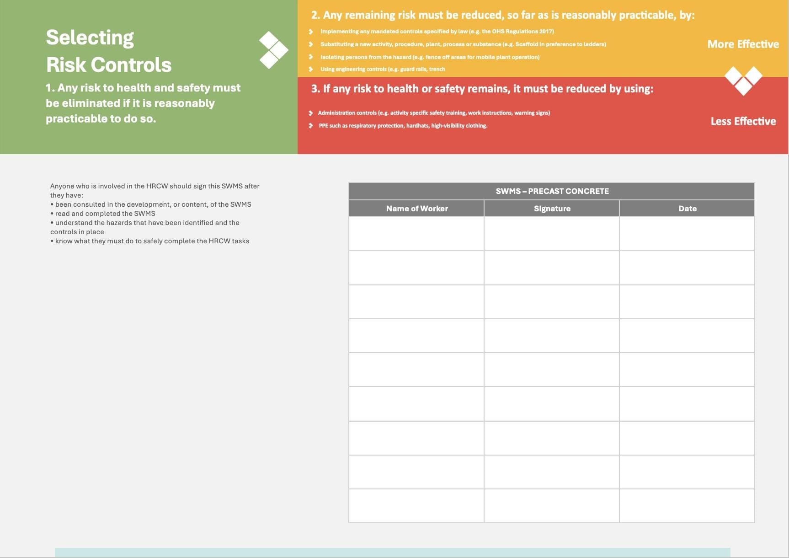Click arrow bullet beside 'Administration controls'

[x=311, y=113]
